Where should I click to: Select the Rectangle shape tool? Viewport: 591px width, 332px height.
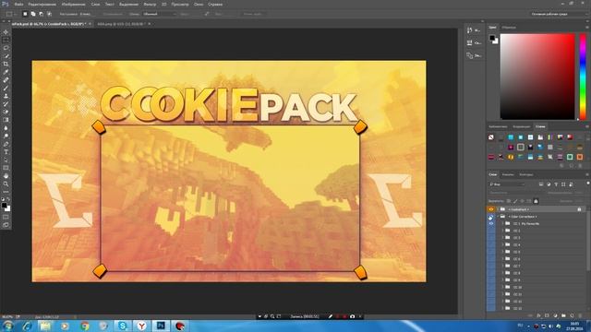[6, 168]
